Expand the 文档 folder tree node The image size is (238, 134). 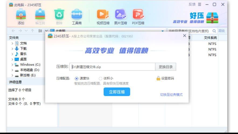12,43
